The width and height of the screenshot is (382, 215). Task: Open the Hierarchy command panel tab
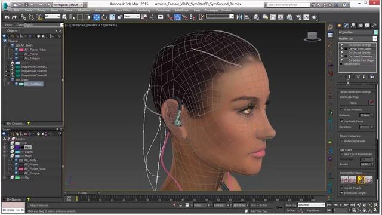click(x=353, y=26)
